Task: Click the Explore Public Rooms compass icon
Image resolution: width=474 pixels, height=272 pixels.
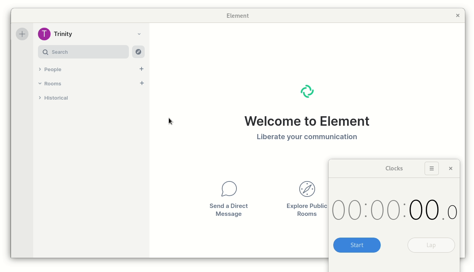Action: pos(307,189)
